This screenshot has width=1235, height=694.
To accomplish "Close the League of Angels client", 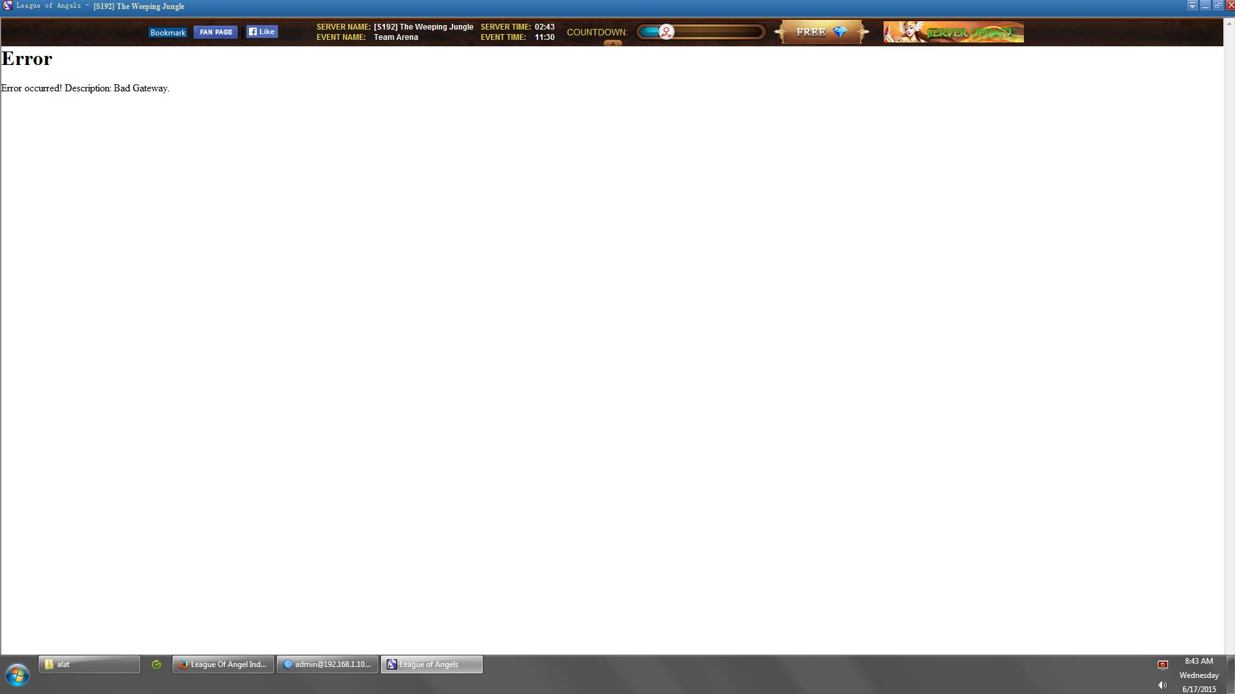I will coord(1230,5).
